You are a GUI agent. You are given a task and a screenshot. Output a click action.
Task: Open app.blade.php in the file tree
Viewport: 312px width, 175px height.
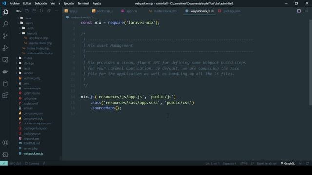click(x=39, y=38)
